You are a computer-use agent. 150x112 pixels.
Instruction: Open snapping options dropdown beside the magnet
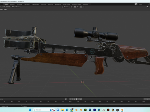tap(77, 7)
